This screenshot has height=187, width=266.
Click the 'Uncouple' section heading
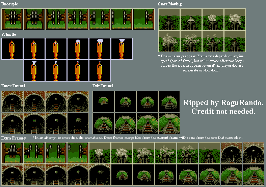click(x=10, y=4)
